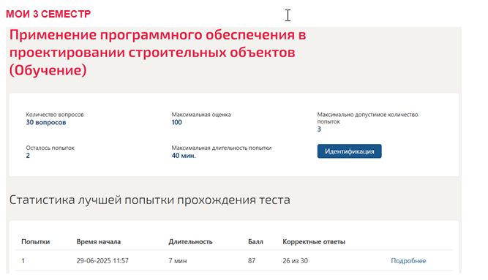Click the 7 мин duration cell
Image resolution: width=488 pixels, height=280 pixels.
178,261
